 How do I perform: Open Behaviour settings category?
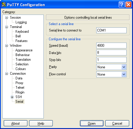tap(22, 55)
